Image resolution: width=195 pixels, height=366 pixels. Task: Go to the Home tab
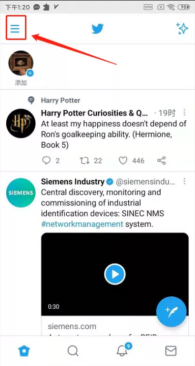tap(24, 351)
